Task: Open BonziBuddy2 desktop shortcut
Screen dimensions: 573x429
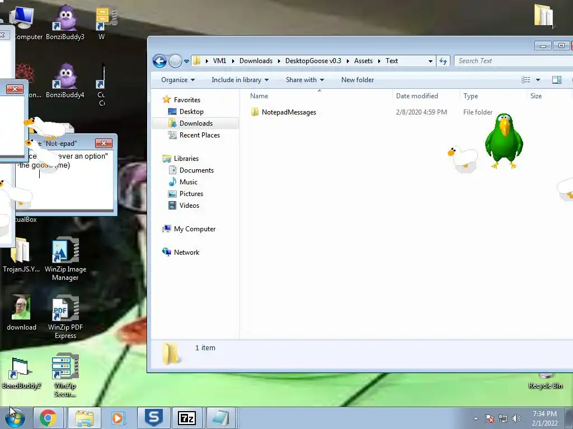Action: point(21,372)
